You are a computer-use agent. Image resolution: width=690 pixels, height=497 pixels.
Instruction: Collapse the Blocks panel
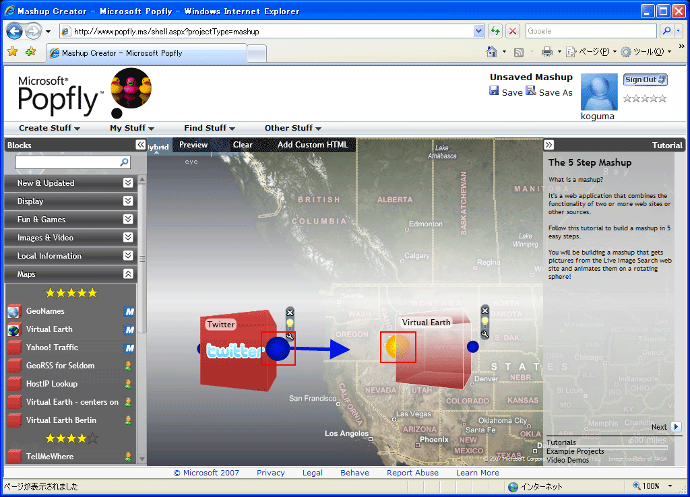pos(140,145)
